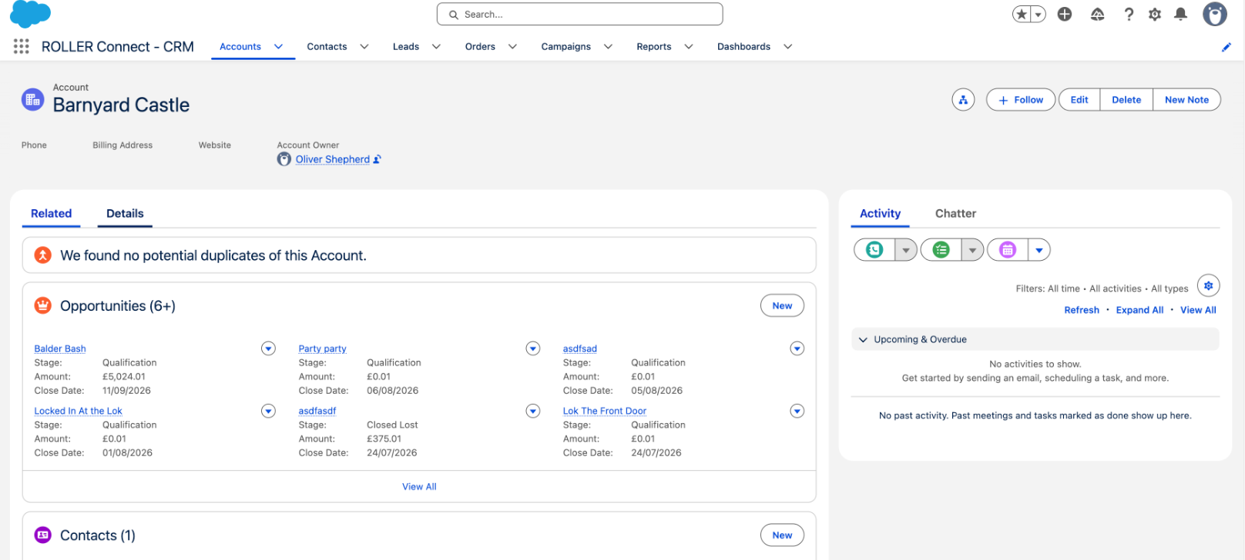Go to the Reports tab
This screenshot has height=560, width=1245.
[x=654, y=47]
